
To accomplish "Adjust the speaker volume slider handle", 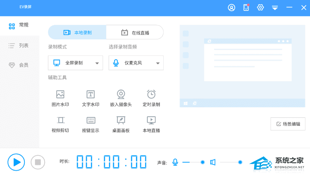I will click(x=240, y=162).
